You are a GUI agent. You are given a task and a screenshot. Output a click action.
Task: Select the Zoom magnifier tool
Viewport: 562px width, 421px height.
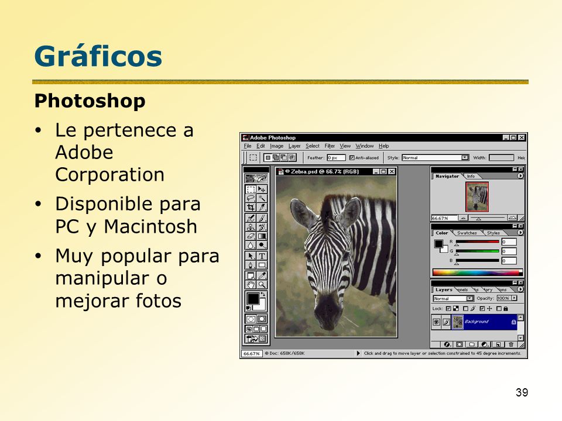pyautogui.click(x=262, y=284)
